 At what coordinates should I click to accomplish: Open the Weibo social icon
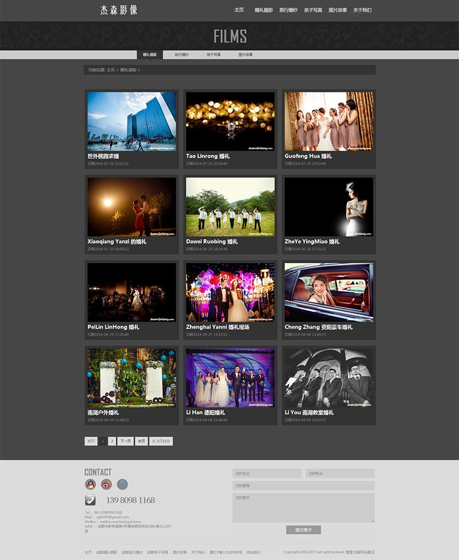coord(106,485)
